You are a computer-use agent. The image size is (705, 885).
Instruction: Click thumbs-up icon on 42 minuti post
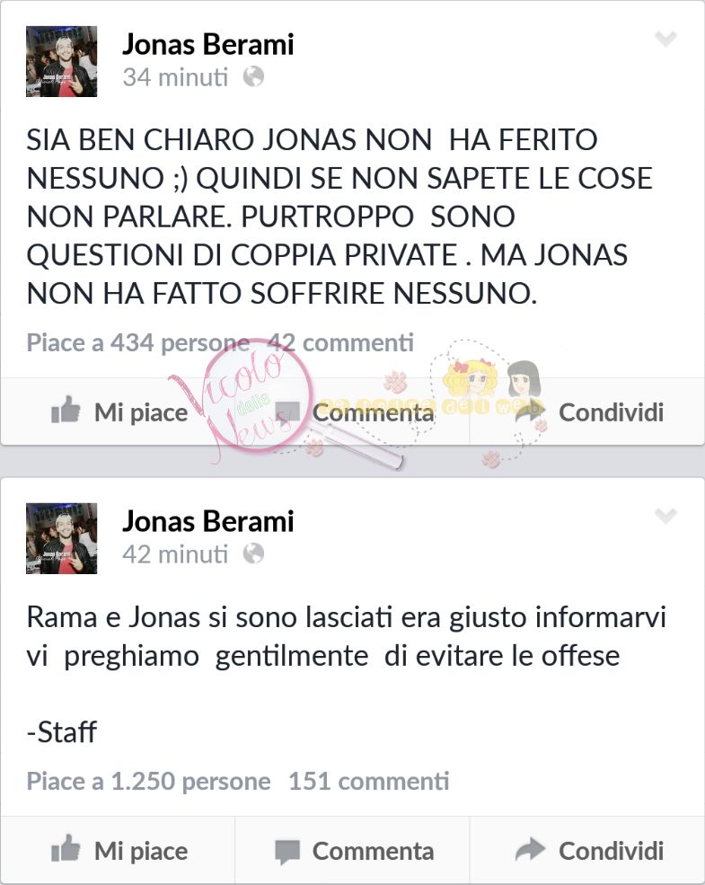pyautogui.click(x=66, y=848)
